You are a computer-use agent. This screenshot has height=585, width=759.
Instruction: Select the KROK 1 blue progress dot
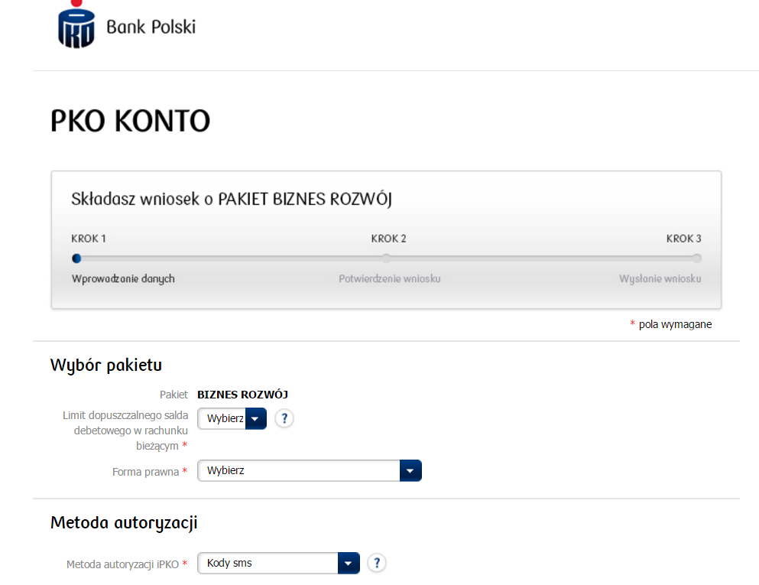point(76,258)
